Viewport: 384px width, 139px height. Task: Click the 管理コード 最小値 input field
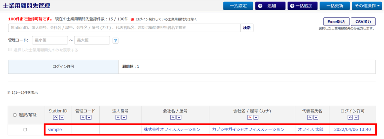(x=50, y=40)
